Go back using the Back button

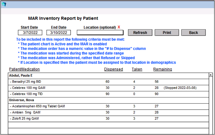(x=194, y=33)
